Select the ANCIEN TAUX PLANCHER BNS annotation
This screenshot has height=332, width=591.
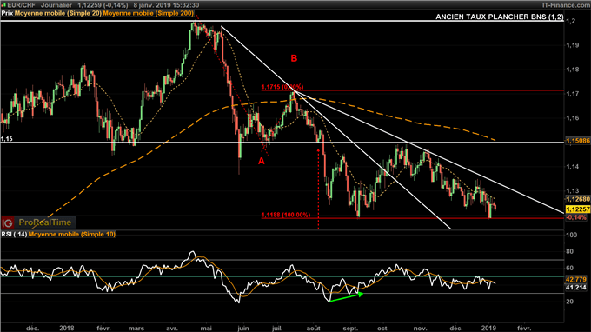click(x=500, y=17)
